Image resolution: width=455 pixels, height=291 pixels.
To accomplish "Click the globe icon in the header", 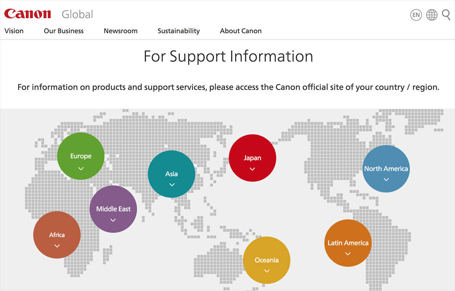I will (432, 15).
